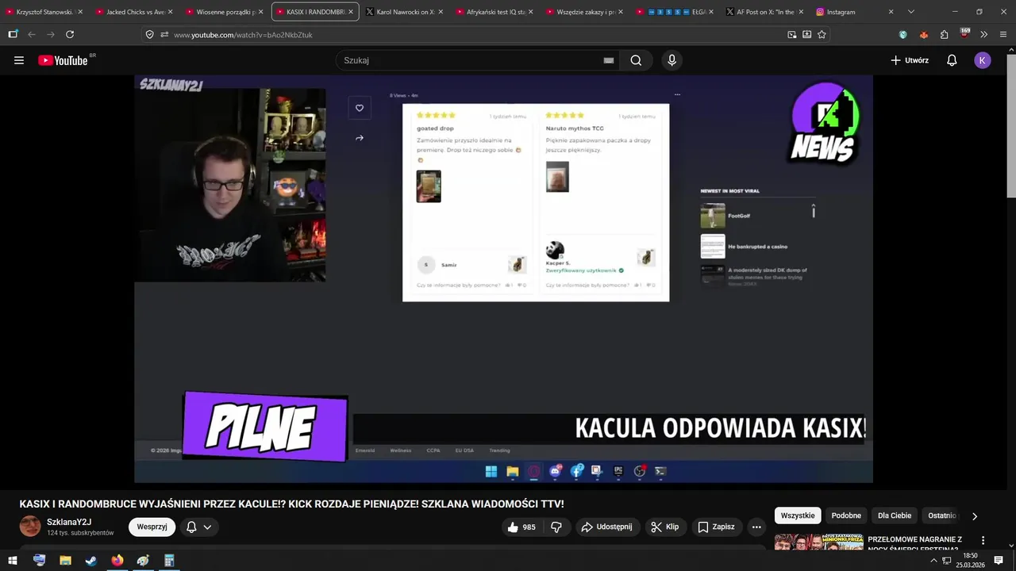Open the on-screen keyboard in search box

tap(609, 60)
